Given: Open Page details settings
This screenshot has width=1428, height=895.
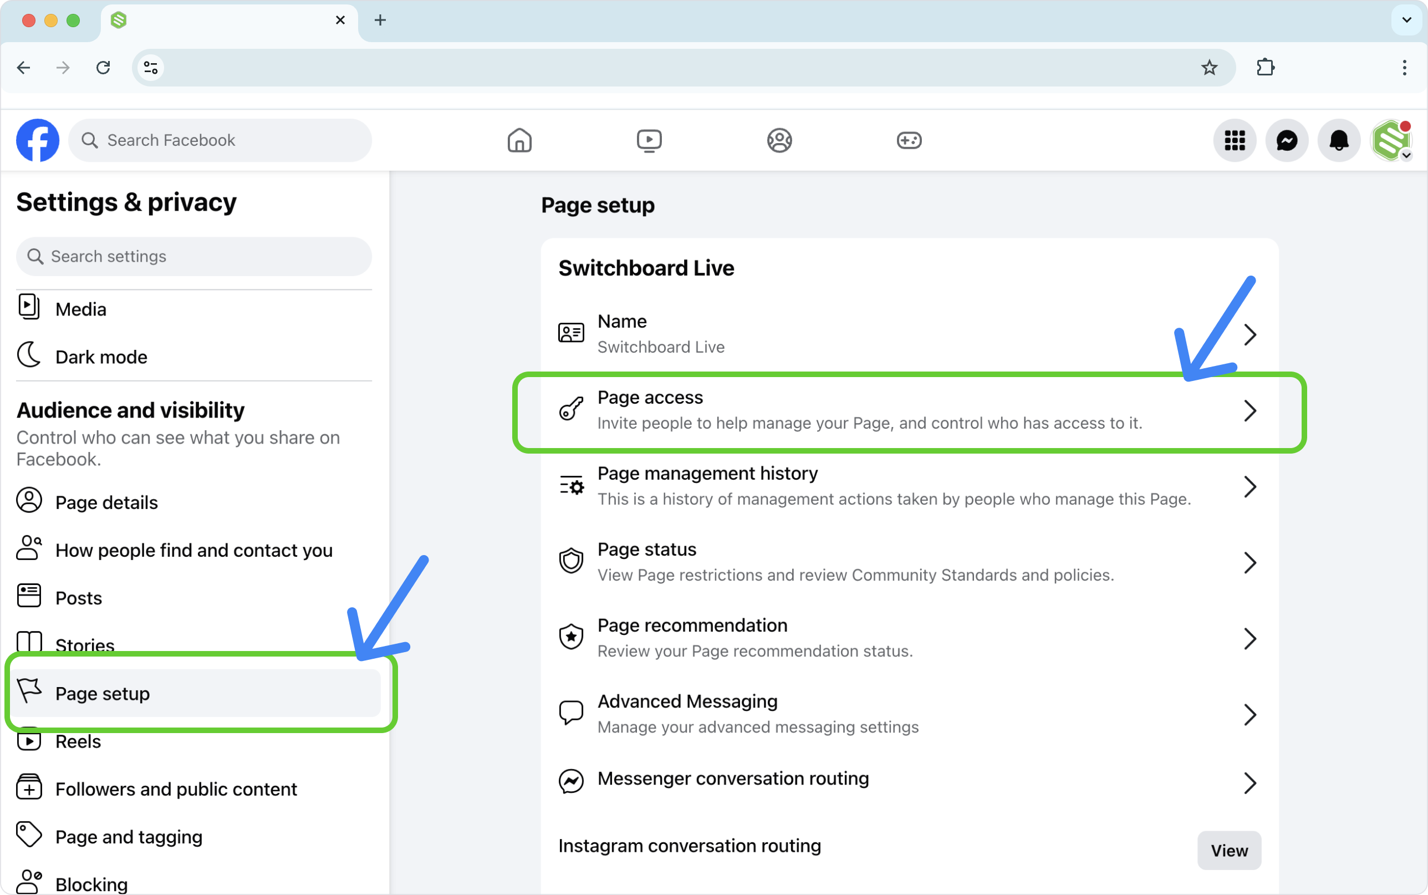Looking at the screenshot, I should tap(194, 502).
